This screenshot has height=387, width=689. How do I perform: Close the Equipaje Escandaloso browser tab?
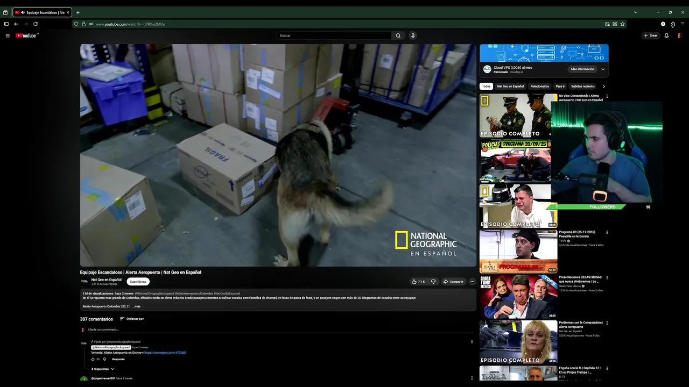point(68,12)
